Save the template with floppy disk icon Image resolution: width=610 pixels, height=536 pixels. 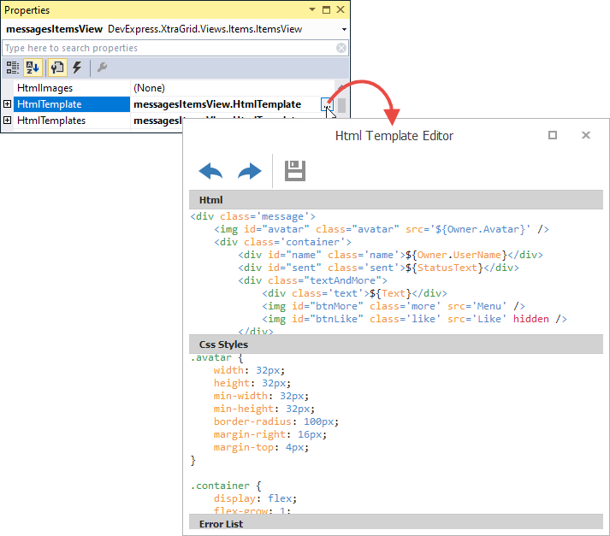(295, 171)
